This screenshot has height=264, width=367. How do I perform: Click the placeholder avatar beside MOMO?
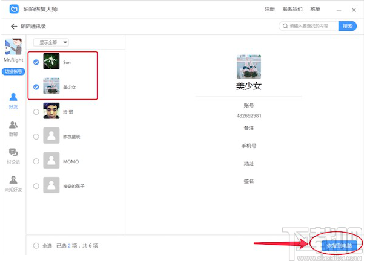pyautogui.click(x=51, y=160)
